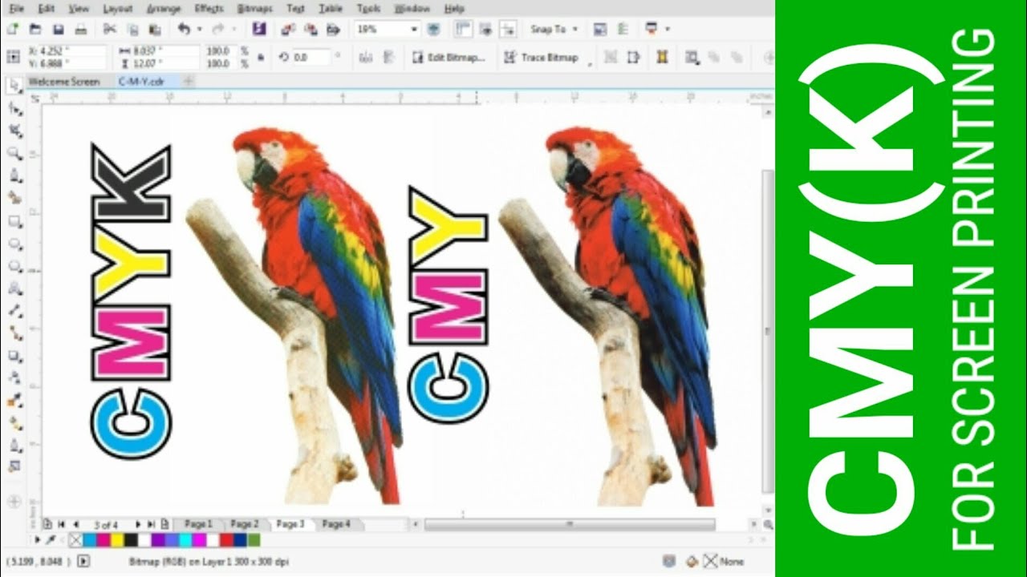Viewport: 1027px width, 577px height.
Task: Click the Quick customize plus below toolbox
Action: [x=13, y=502]
